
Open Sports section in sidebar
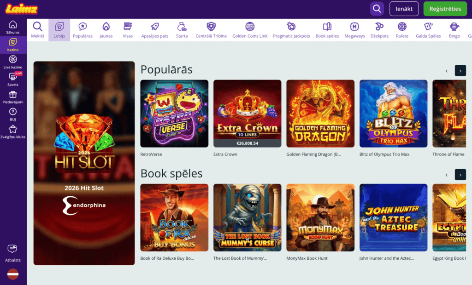(13, 80)
